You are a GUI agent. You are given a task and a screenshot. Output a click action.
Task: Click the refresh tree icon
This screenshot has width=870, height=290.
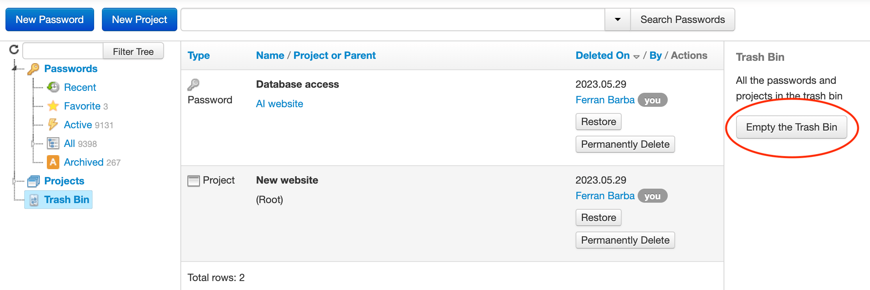14,50
